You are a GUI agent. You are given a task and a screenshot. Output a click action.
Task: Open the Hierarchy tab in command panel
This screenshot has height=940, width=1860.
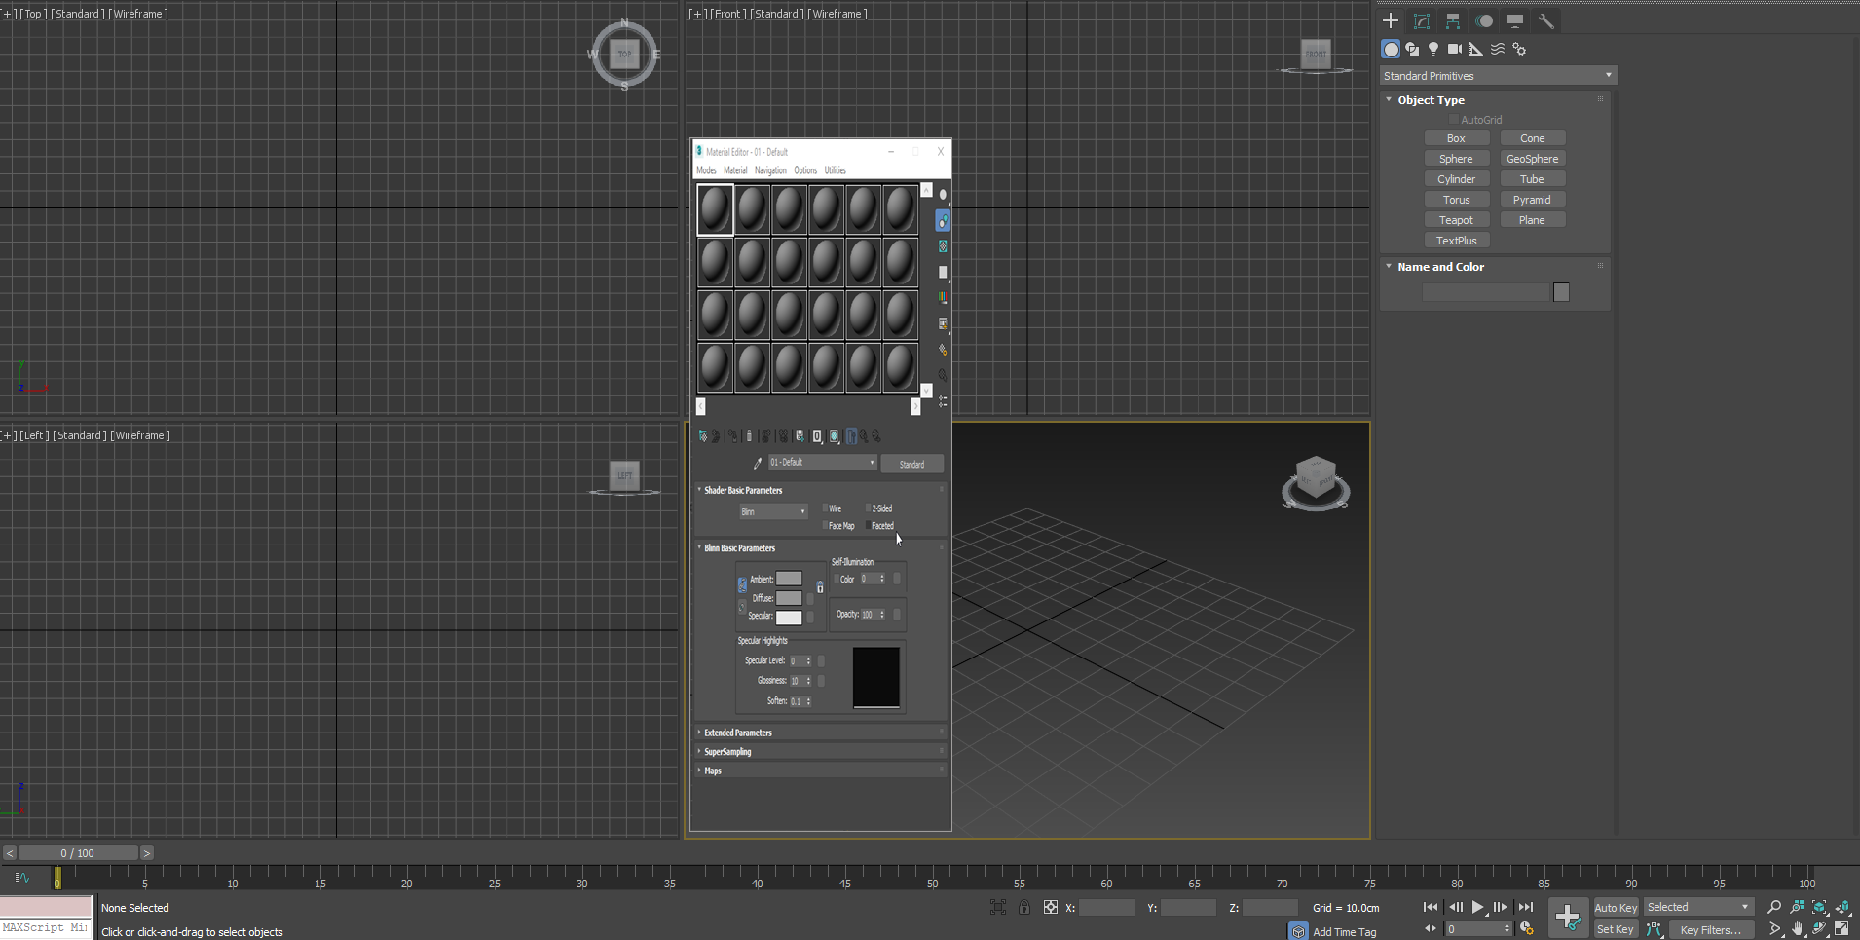pos(1453,20)
